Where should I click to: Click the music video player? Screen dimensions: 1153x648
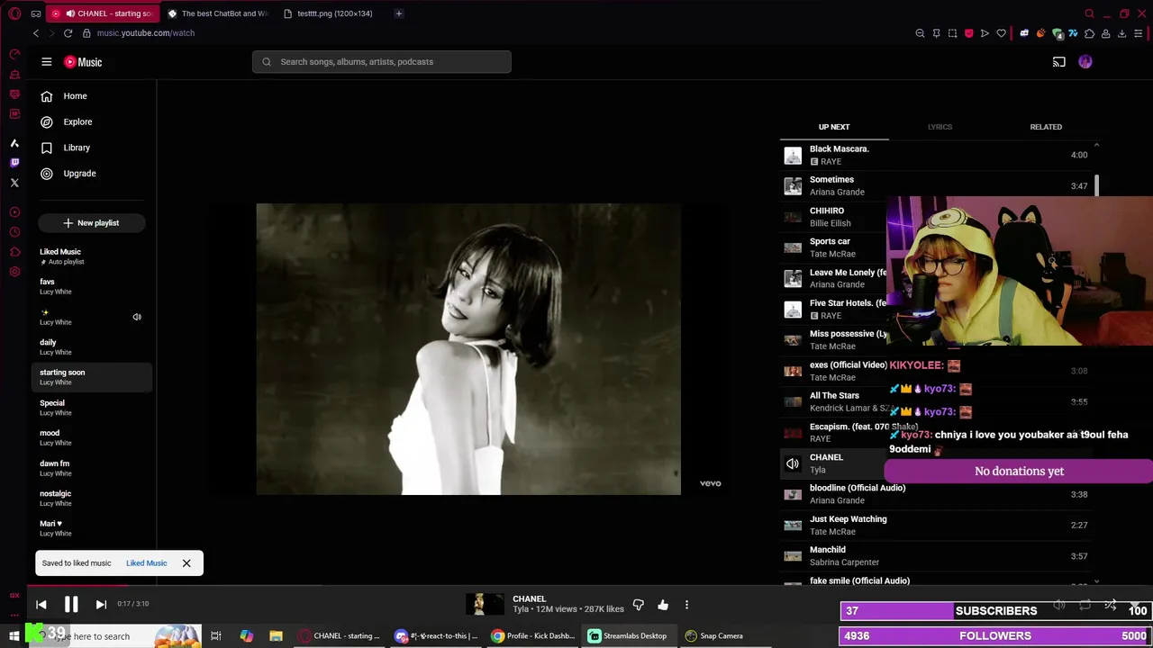tap(468, 349)
